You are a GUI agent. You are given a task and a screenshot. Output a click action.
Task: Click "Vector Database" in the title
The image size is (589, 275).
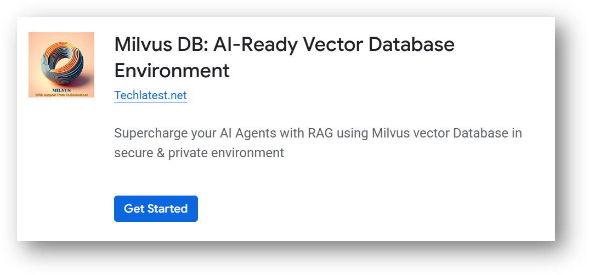pyautogui.click(x=377, y=44)
